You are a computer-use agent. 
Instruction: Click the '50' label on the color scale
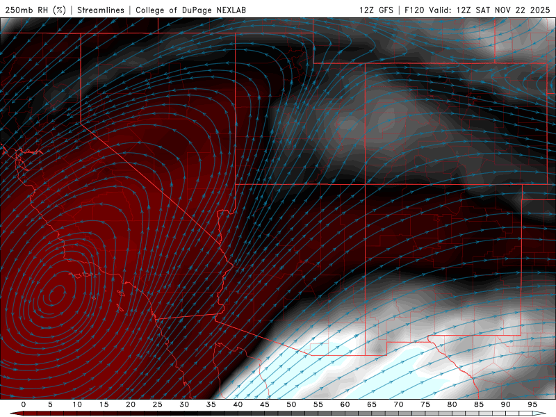click(291, 404)
